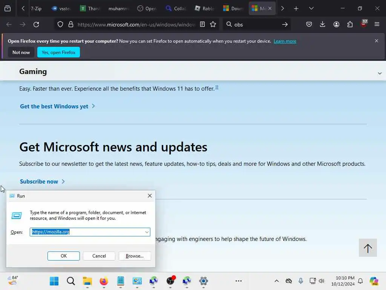Switch to the Down tab
The image size is (386, 290).
[x=233, y=9]
